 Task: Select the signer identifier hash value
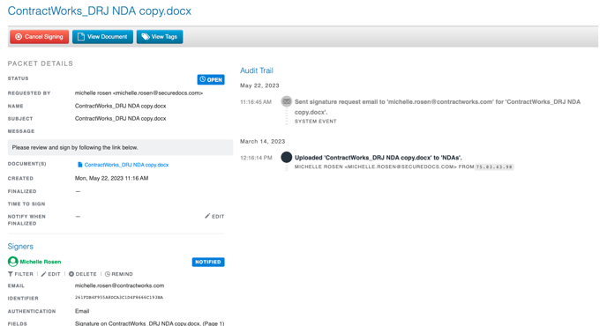point(119,298)
